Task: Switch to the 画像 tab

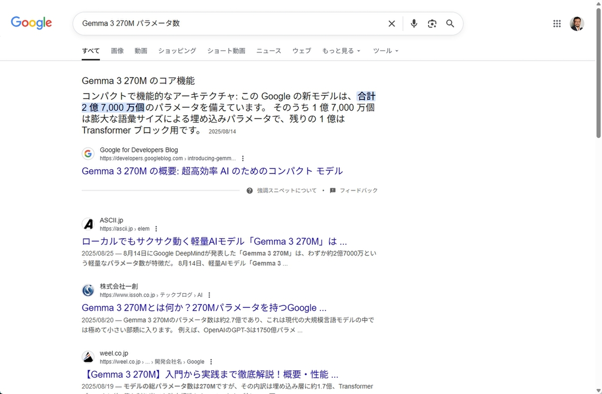Action: click(x=117, y=51)
